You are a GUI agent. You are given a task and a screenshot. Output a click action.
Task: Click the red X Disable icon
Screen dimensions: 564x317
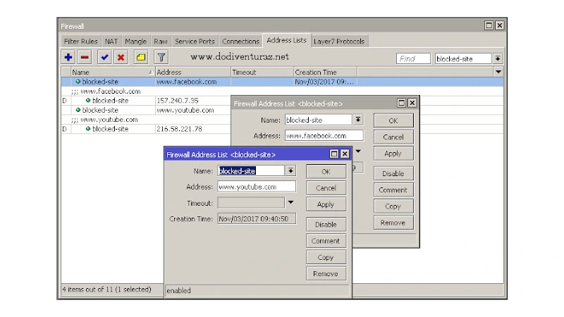tap(121, 58)
